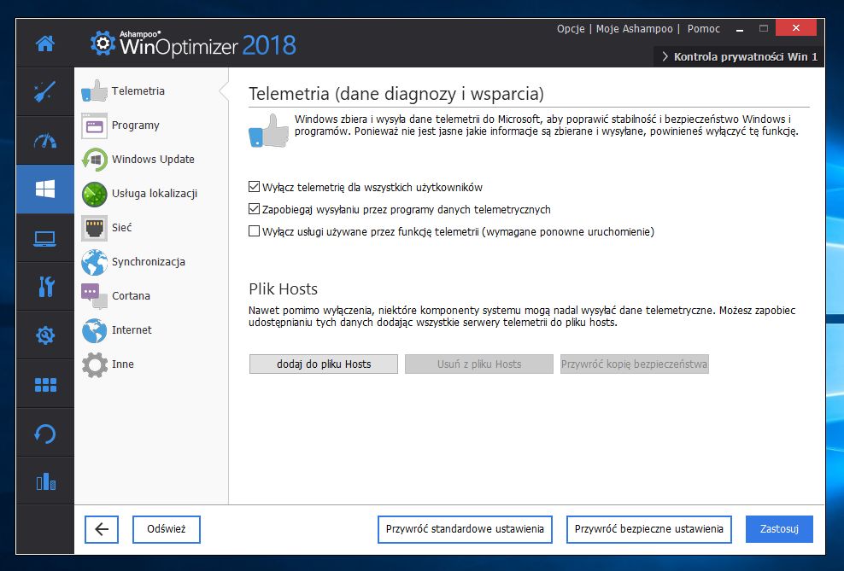Click the Usługa lokalizacji radar icon
The height and width of the screenshot is (571, 844).
point(94,194)
